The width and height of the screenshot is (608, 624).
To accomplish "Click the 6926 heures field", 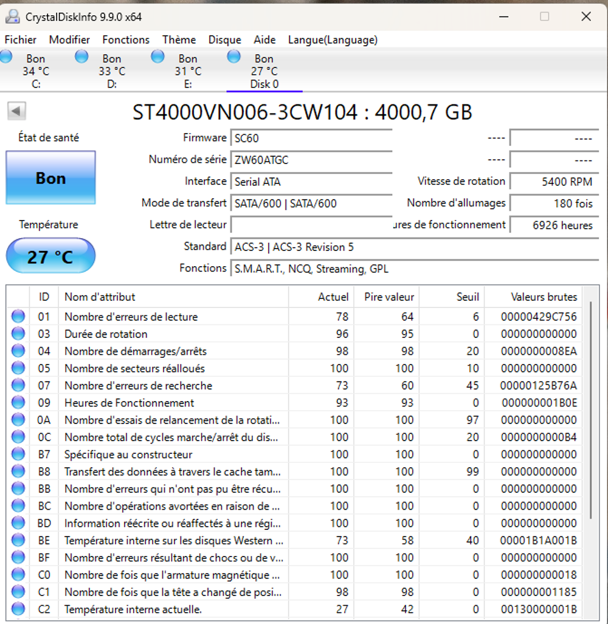I will (554, 225).
